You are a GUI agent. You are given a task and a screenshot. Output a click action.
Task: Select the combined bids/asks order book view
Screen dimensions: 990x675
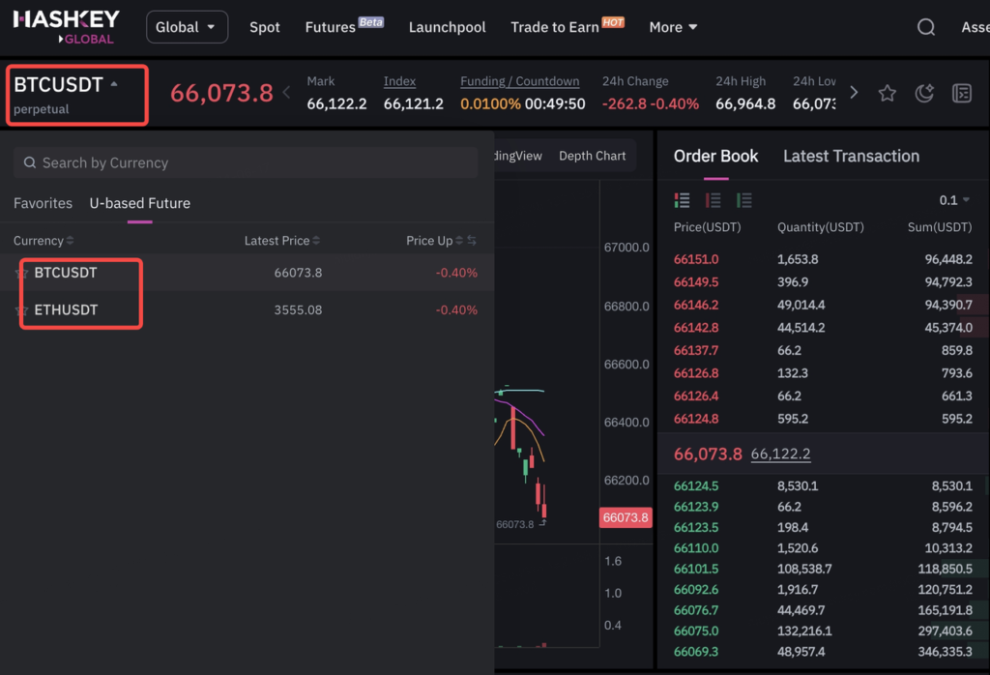coord(682,200)
